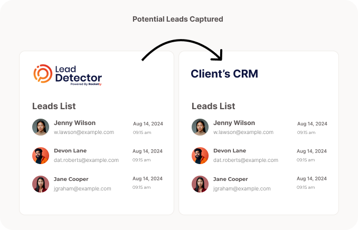
Task: Click Leads List heading in Lead Detector panel
Action: (54, 106)
